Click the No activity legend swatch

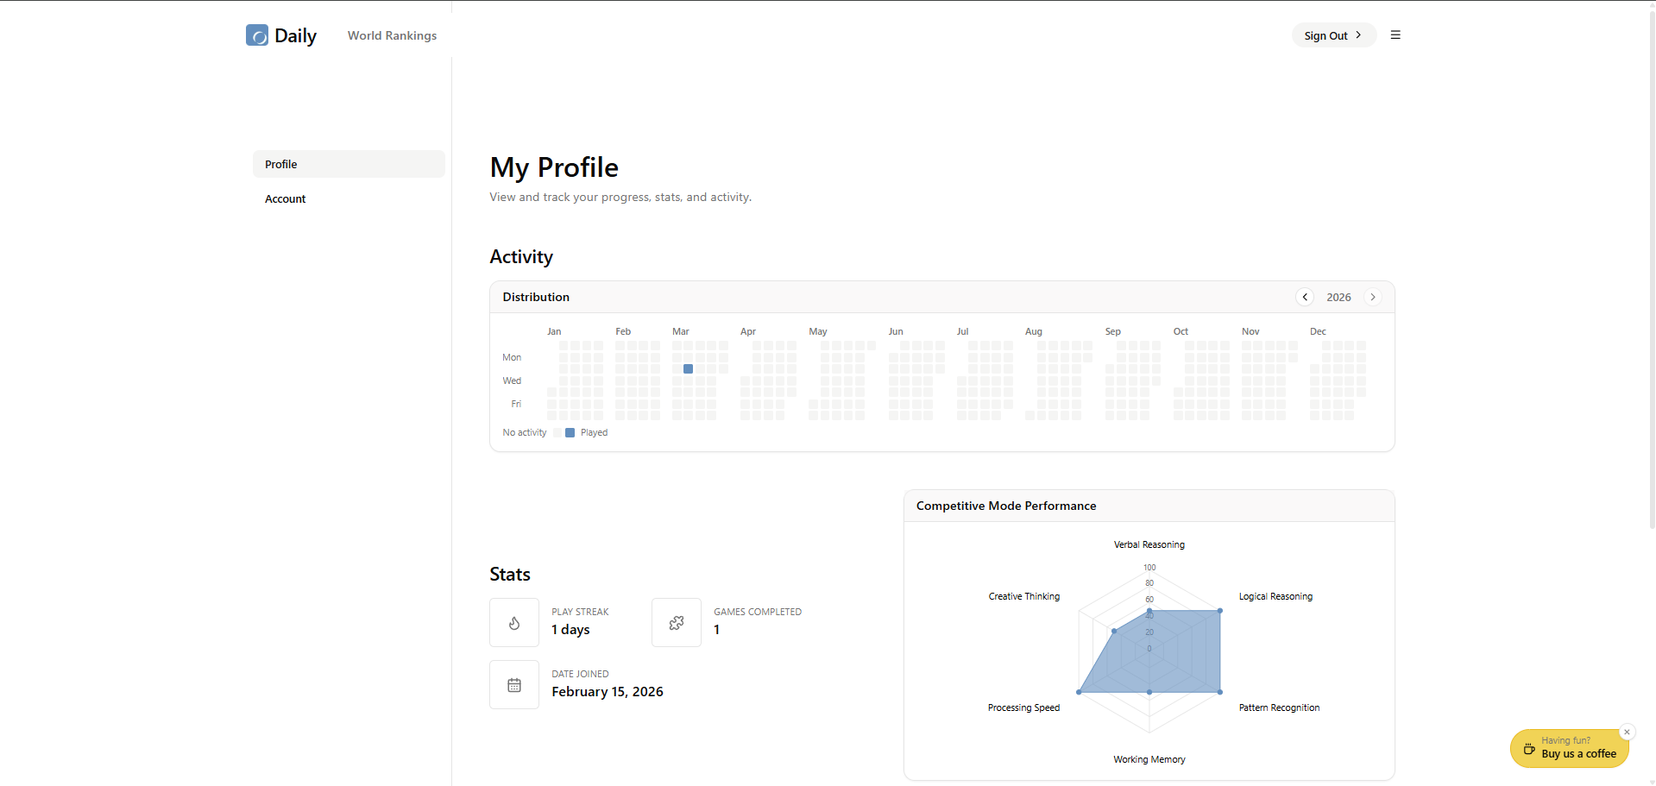(x=556, y=432)
